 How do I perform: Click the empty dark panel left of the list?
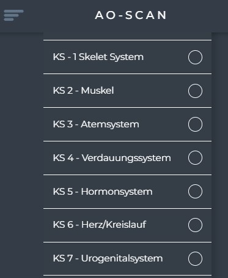point(21,155)
